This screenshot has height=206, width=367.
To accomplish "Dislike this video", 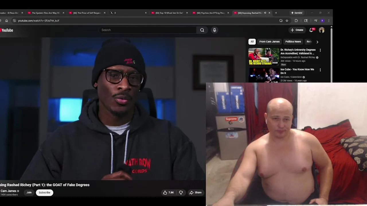I will (x=181, y=193).
